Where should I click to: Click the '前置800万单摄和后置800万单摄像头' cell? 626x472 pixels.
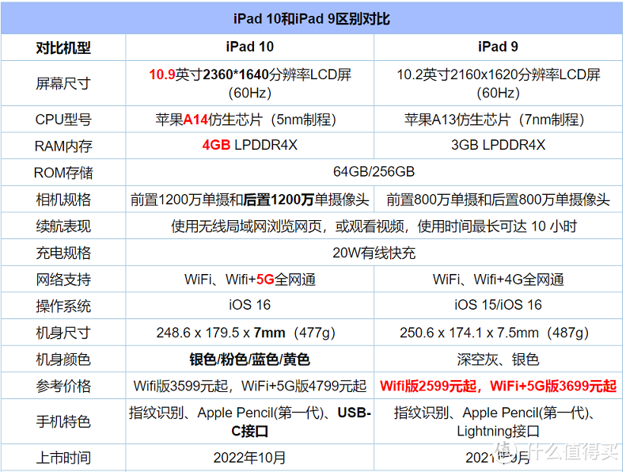point(498,200)
